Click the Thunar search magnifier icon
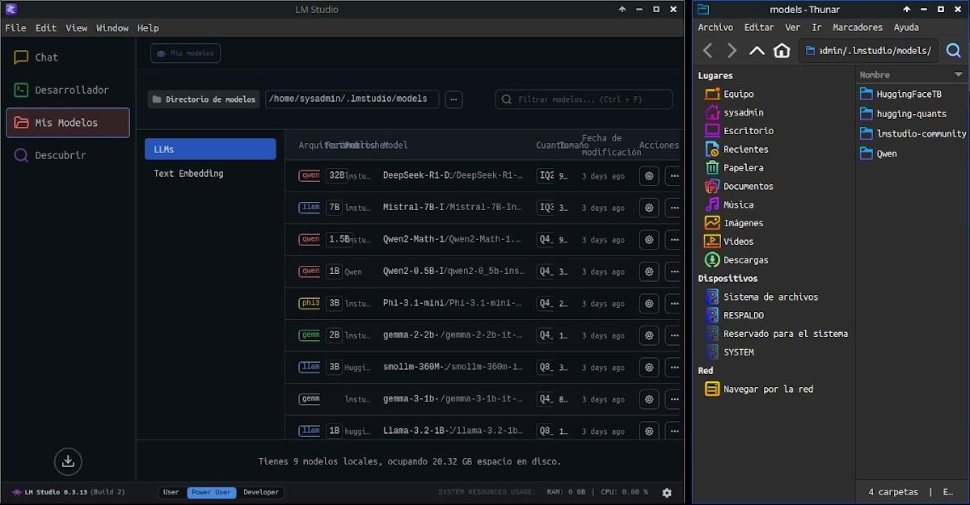The width and height of the screenshot is (970, 505). pos(953,51)
